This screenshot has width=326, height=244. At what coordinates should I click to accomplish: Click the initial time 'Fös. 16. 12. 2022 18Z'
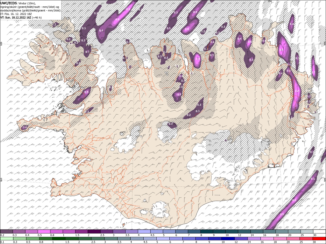[18, 14]
